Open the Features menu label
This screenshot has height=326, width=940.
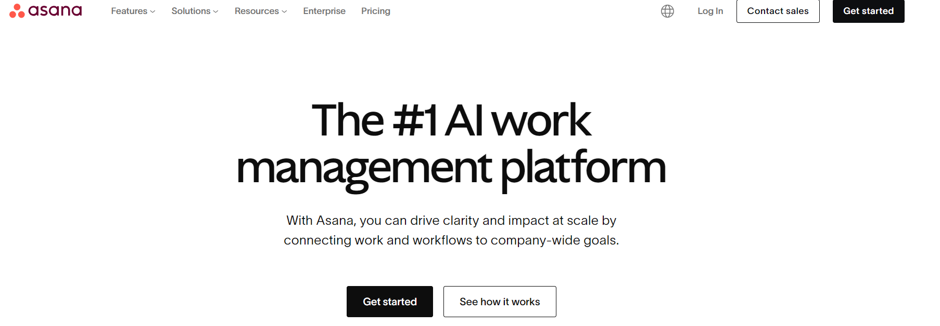129,11
